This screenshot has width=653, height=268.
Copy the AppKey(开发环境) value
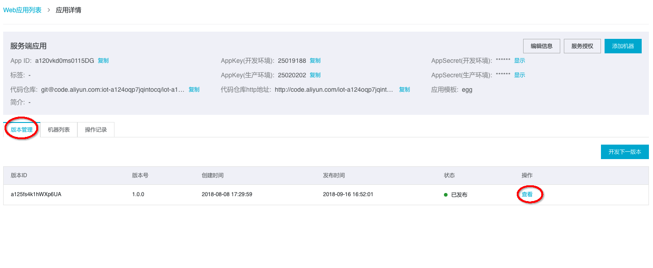click(x=315, y=61)
